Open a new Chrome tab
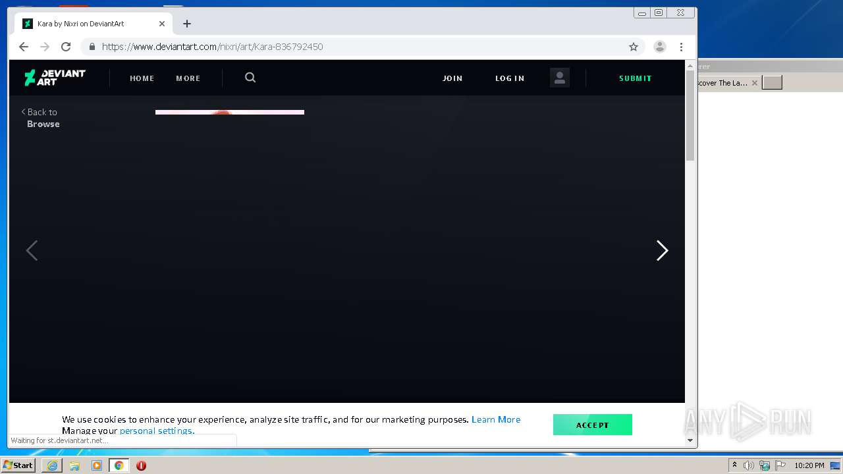843x474 pixels. click(x=187, y=24)
